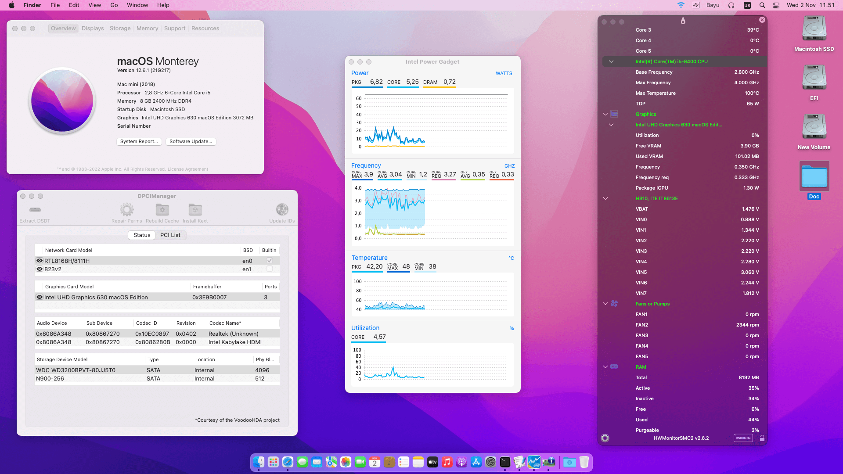The width and height of the screenshot is (843, 474).
Task: Click the Install Kext icon
Action: (195, 210)
